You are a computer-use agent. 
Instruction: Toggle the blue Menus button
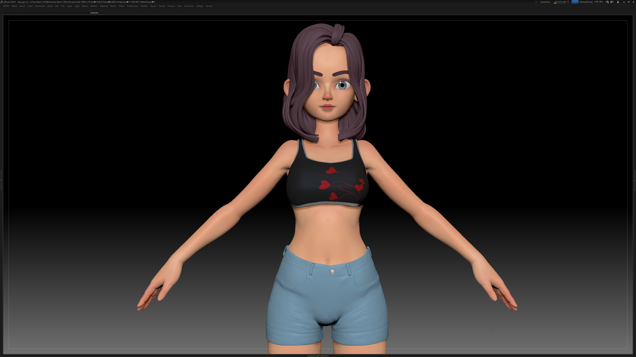click(575, 2)
